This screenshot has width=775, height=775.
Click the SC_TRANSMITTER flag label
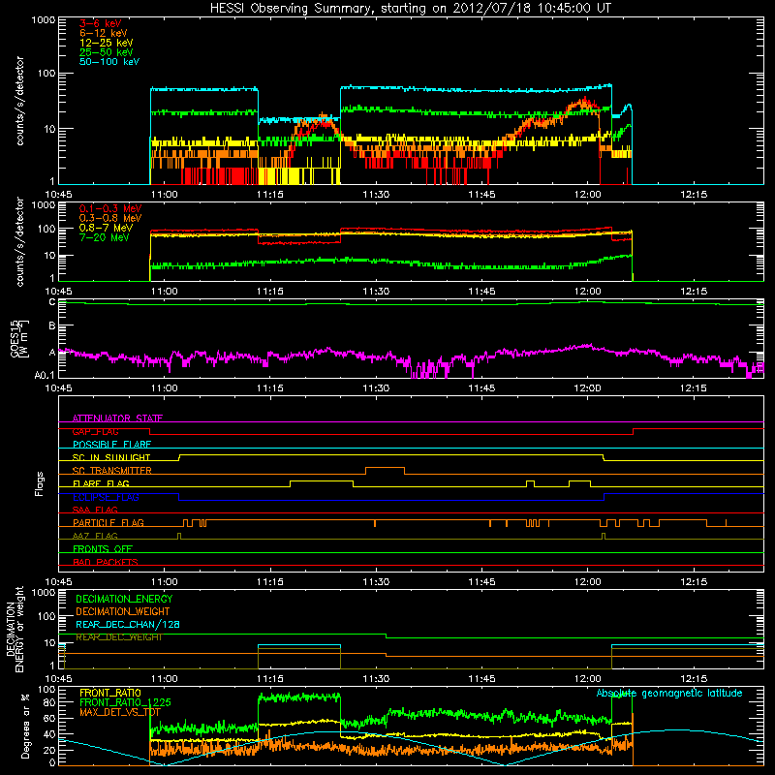(x=111, y=471)
